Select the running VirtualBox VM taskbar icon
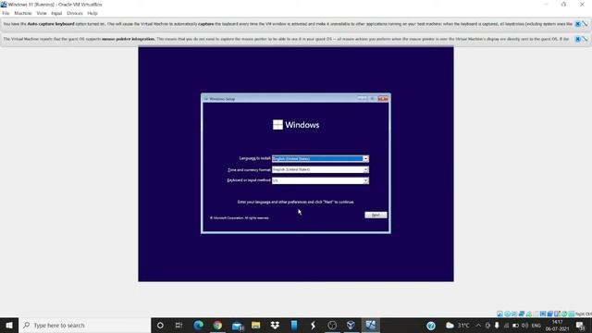592x333 pixels. pos(370,325)
